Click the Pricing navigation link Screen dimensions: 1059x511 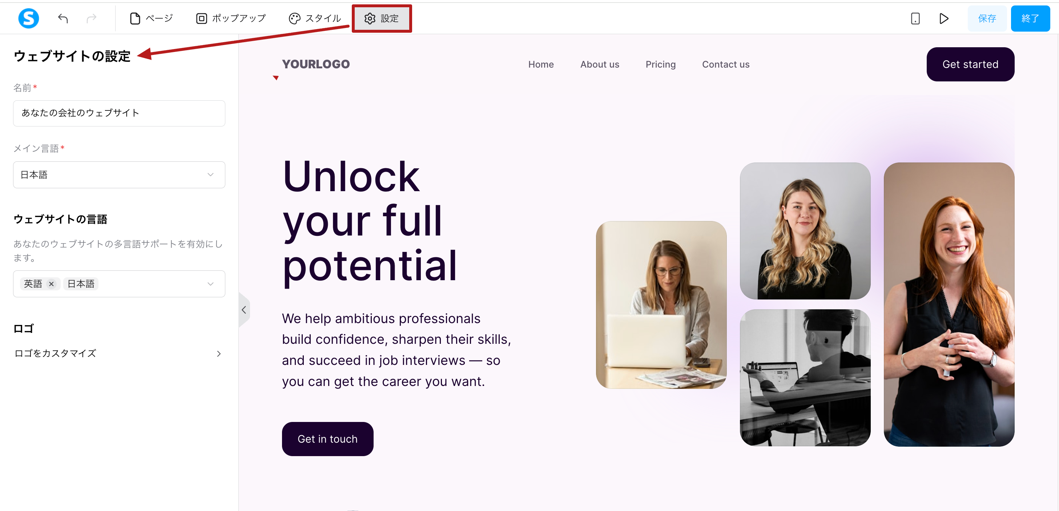pos(660,65)
